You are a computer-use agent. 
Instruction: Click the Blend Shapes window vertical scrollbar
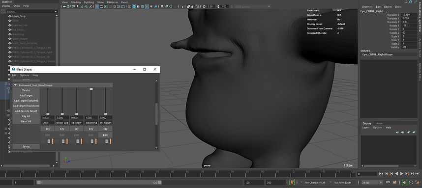tap(156, 114)
